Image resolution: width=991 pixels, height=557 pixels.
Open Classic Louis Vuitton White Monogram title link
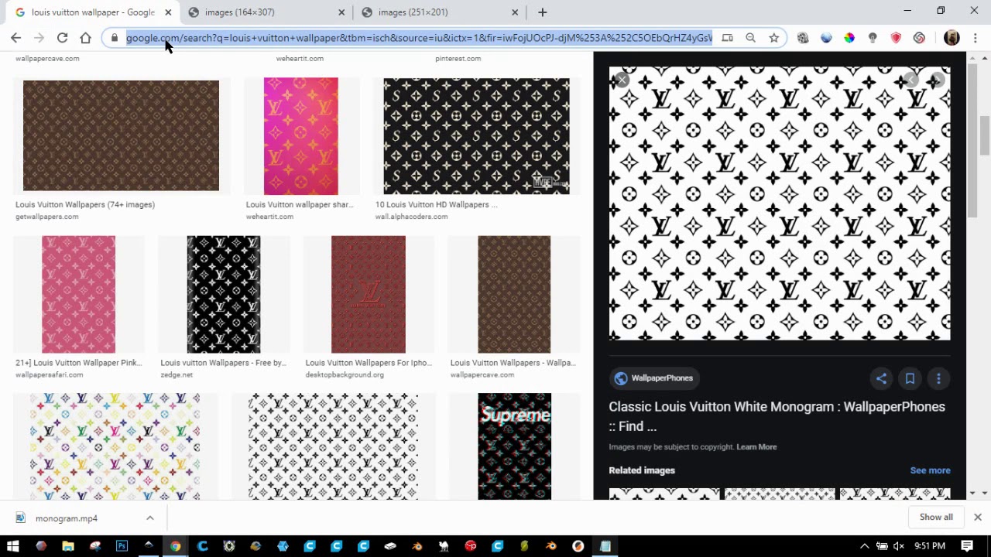click(777, 416)
